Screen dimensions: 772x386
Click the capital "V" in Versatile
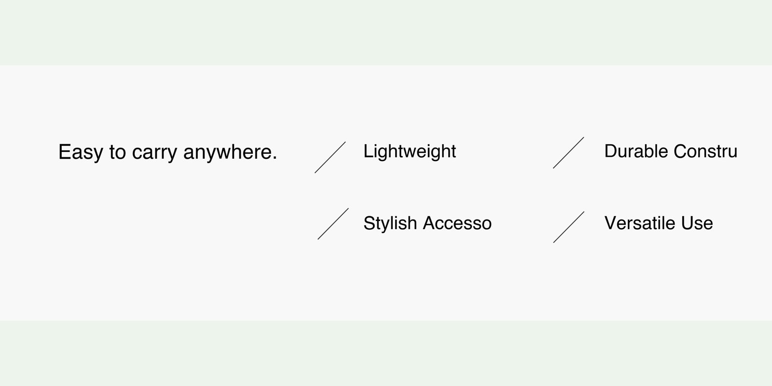click(609, 223)
